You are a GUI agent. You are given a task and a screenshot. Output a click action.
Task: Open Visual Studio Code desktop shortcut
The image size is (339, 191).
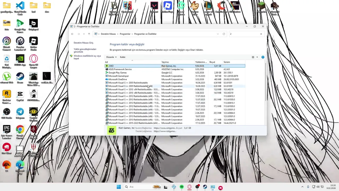pyautogui.click(x=20, y=8)
